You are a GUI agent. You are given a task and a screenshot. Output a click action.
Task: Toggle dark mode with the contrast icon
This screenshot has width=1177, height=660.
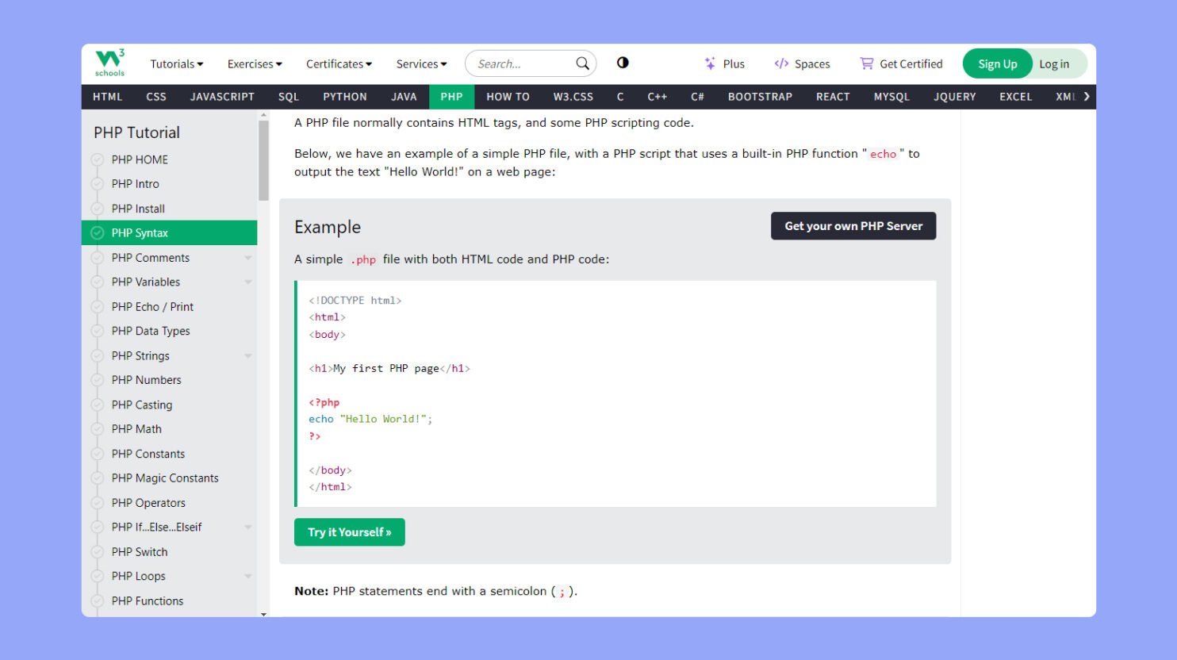623,62
